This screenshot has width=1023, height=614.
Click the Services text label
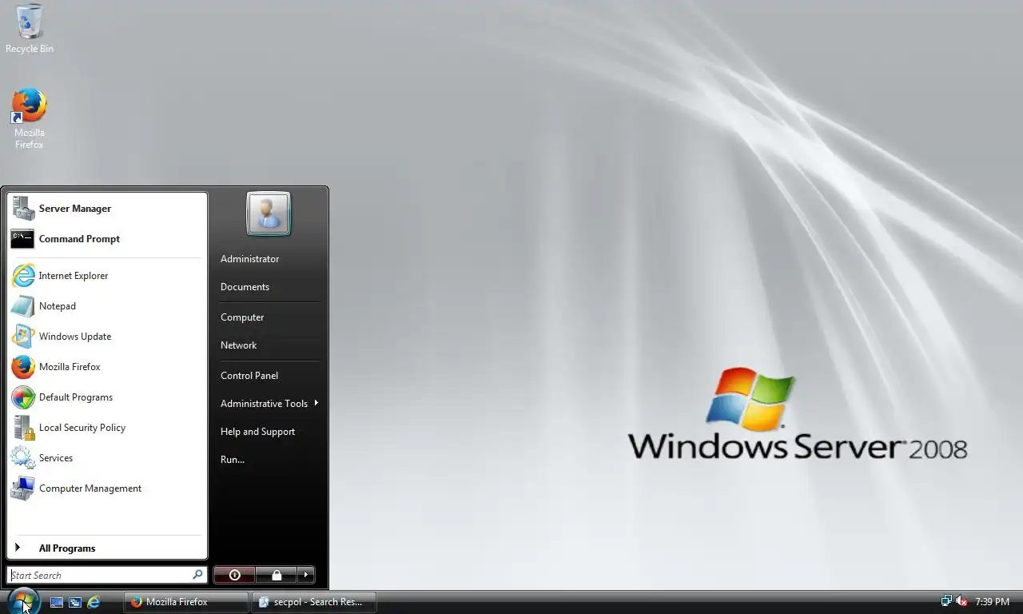click(x=56, y=458)
